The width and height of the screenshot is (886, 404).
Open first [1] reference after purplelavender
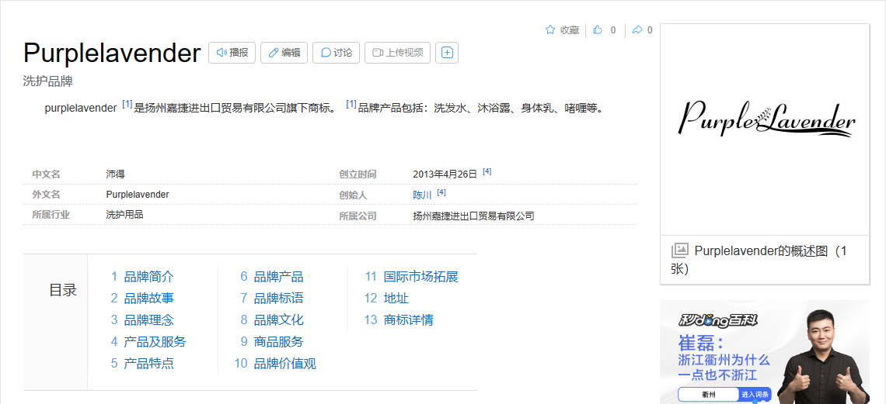127,104
